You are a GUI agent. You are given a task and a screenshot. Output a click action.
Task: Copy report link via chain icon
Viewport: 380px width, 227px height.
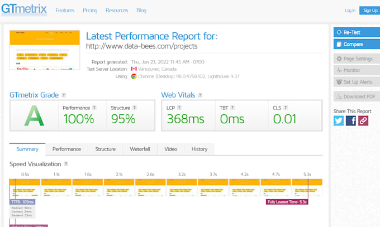363,120
